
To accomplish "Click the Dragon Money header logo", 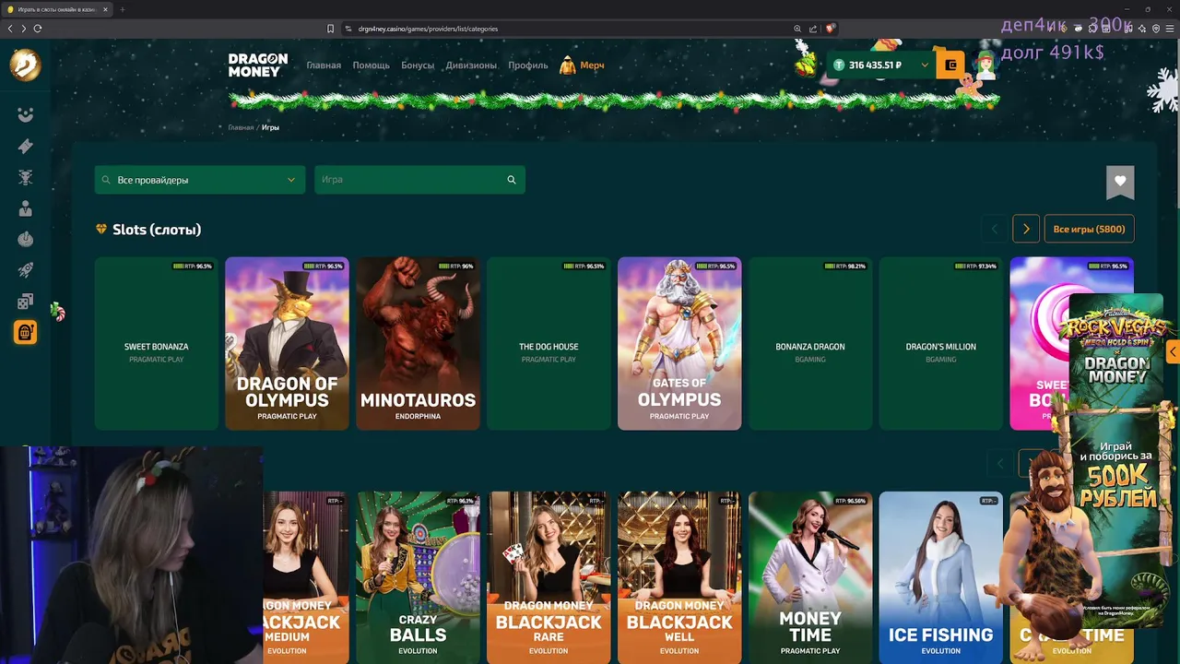I will coord(258,65).
